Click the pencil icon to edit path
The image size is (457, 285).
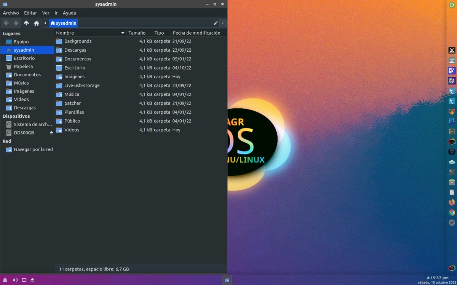coord(216,23)
